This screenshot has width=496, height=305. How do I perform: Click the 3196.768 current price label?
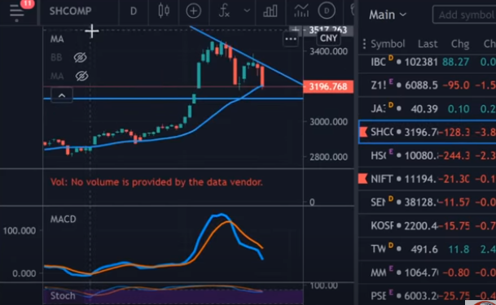[328, 86]
